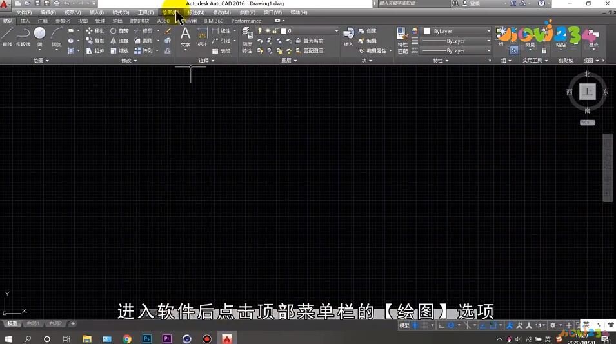
Task: Click the Insert block (插入) icon
Action: click(x=348, y=37)
